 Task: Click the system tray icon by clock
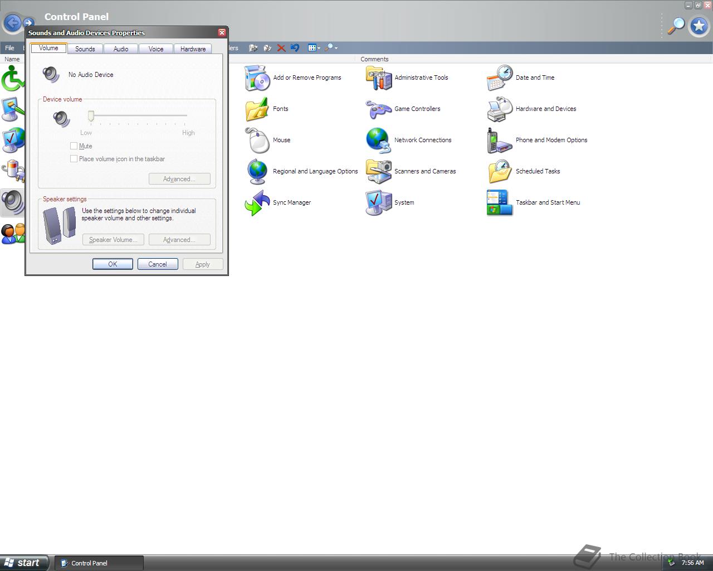click(672, 563)
